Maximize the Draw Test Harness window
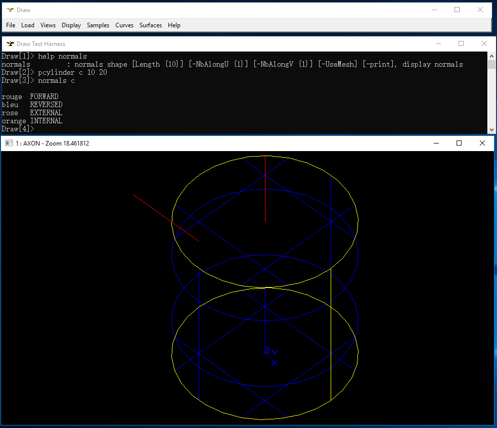 pyautogui.click(x=461, y=44)
